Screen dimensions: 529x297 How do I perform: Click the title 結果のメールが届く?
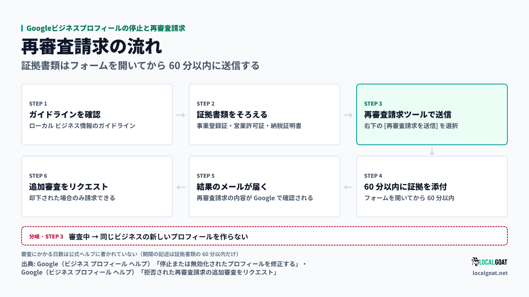tap(232, 187)
